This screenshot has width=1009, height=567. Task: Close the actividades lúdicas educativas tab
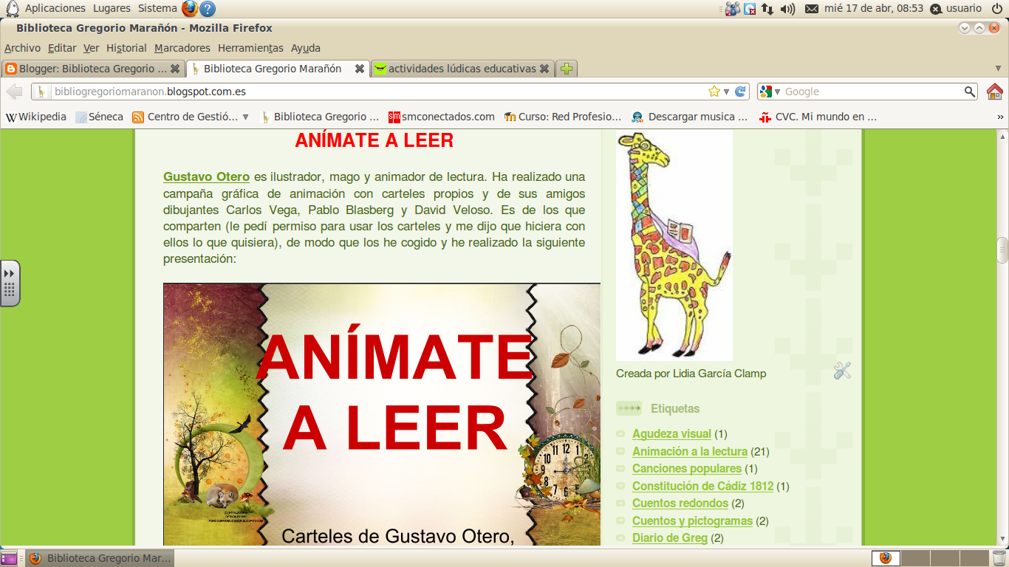[544, 69]
